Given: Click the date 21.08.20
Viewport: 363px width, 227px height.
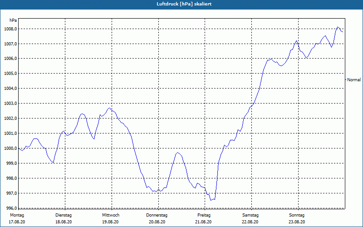Looking at the screenshot, I should [203, 222].
